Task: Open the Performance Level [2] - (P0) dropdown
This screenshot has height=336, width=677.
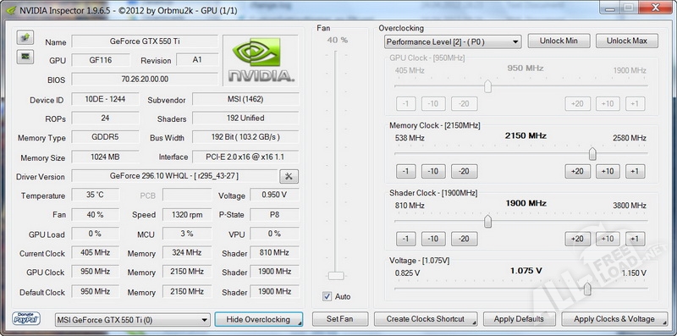Action: [x=453, y=41]
